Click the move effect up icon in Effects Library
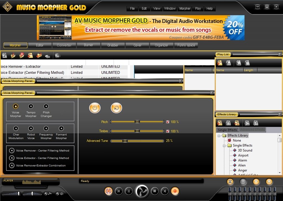 [247, 123]
